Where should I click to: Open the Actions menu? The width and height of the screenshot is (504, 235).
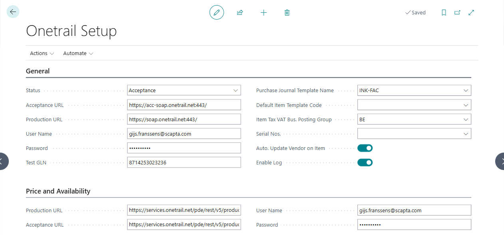(x=42, y=53)
